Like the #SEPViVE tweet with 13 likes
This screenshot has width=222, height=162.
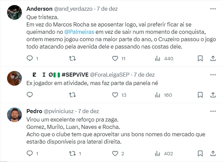(x=115, y=95)
